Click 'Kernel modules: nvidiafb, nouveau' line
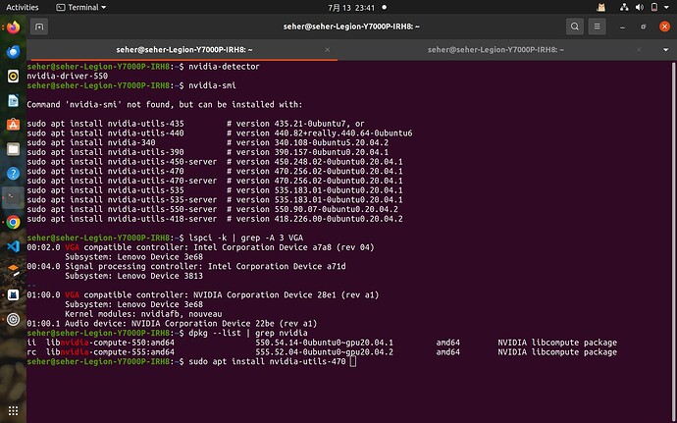 pyautogui.click(x=143, y=314)
